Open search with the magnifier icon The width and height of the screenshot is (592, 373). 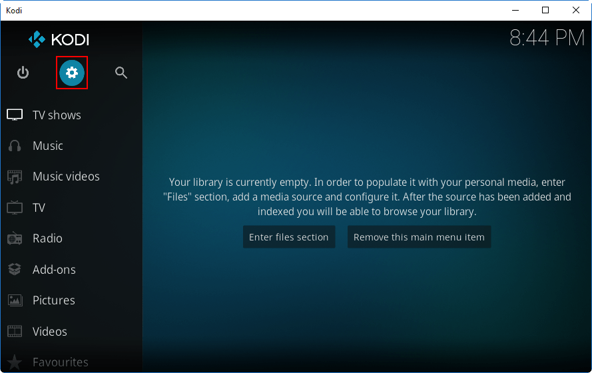tap(121, 73)
